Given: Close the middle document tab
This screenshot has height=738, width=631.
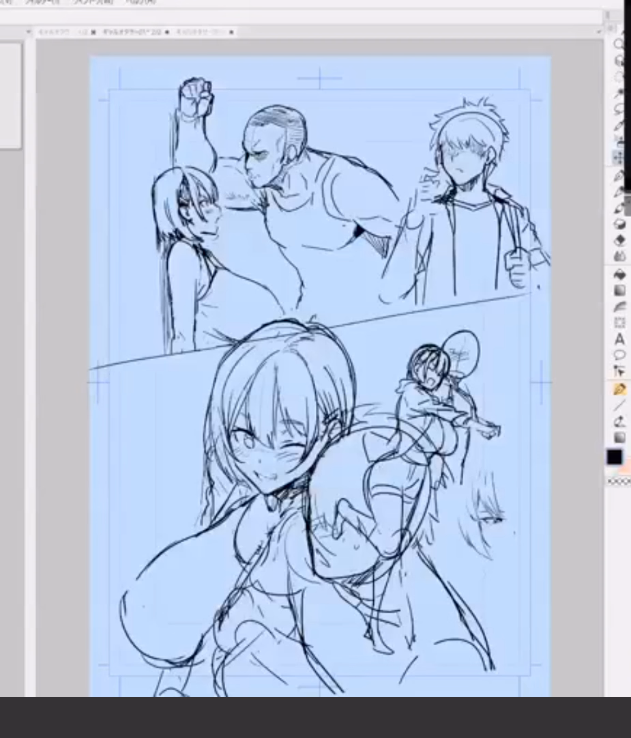Looking at the screenshot, I should click(167, 32).
